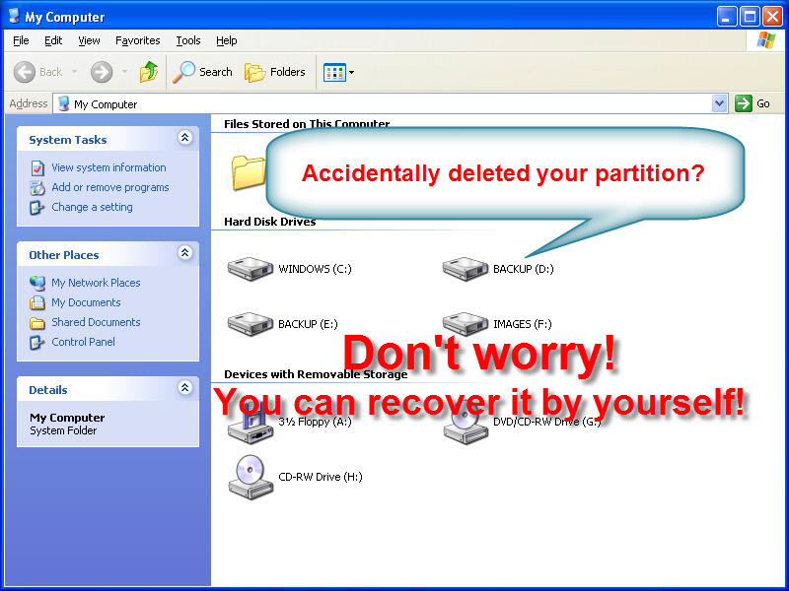Open the Forward history dropdown arrow
Viewport: 789px width, 591px height.
pyautogui.click(x=125, y=72)
